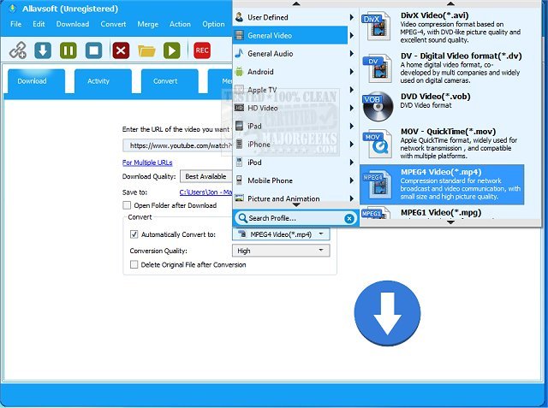Click the Android robot icon
This screenshot has width=548, height=408.
(239, 72)
